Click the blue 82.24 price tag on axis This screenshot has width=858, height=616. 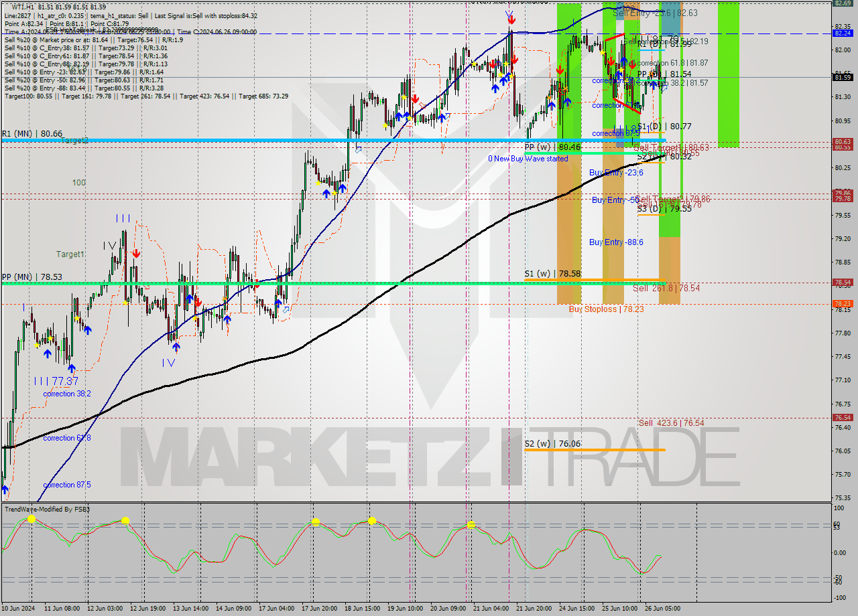coord(843,33)
